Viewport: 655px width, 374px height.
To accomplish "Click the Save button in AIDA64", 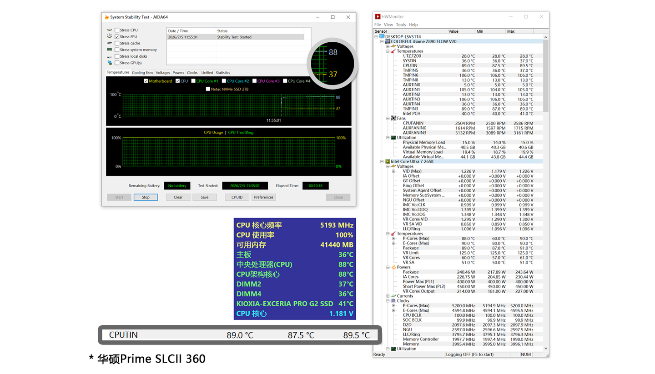I will tap(205, 197).
